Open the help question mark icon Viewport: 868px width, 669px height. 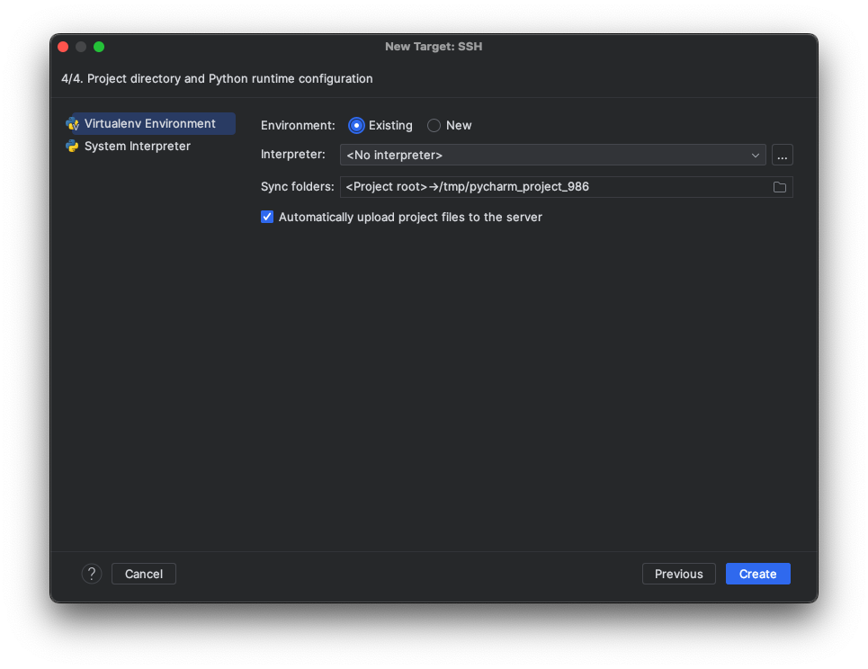pos(91,574)
